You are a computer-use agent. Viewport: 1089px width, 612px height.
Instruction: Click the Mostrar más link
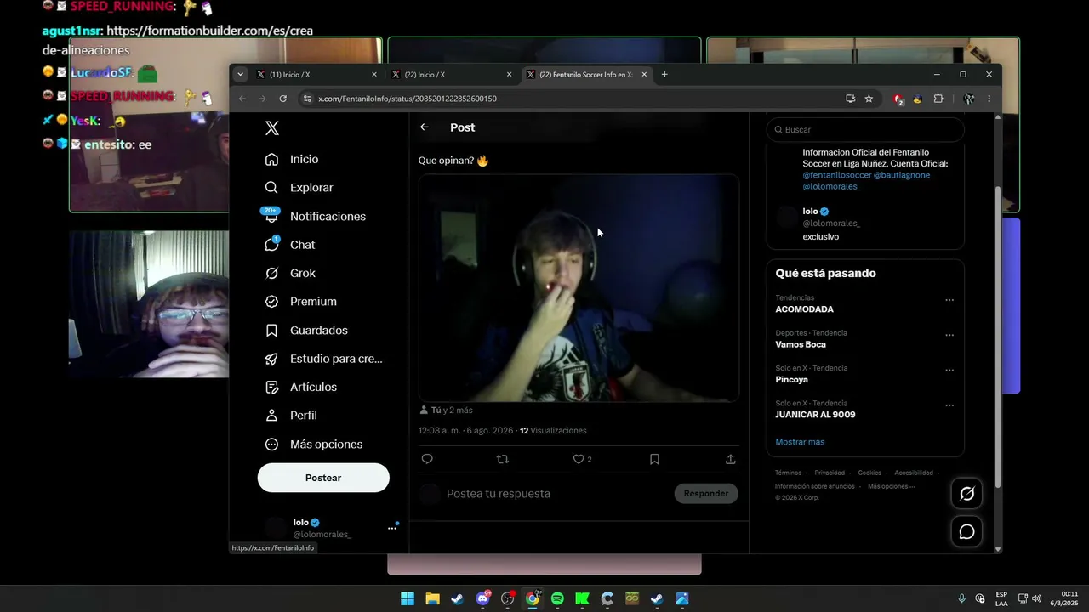click(800, 442)
